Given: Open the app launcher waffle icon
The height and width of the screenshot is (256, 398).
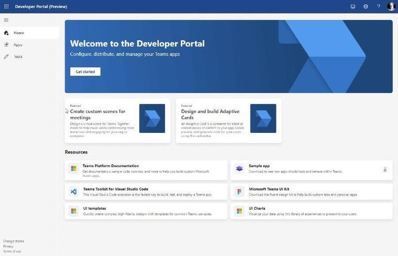Looking at the screenshot, I should coord(6,6).
